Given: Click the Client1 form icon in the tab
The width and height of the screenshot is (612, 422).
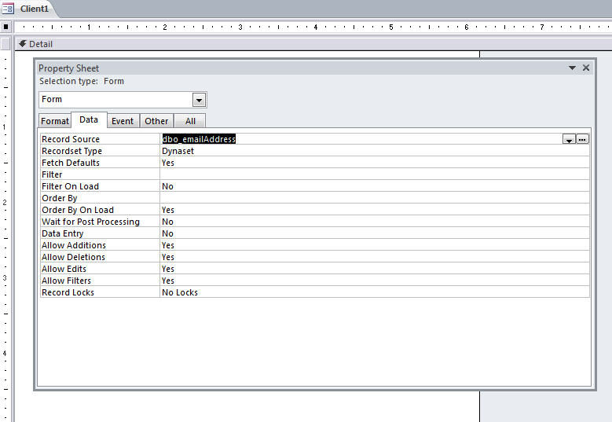Looking at the screenshot, I should pyautogui.click(x=8, y=9).
